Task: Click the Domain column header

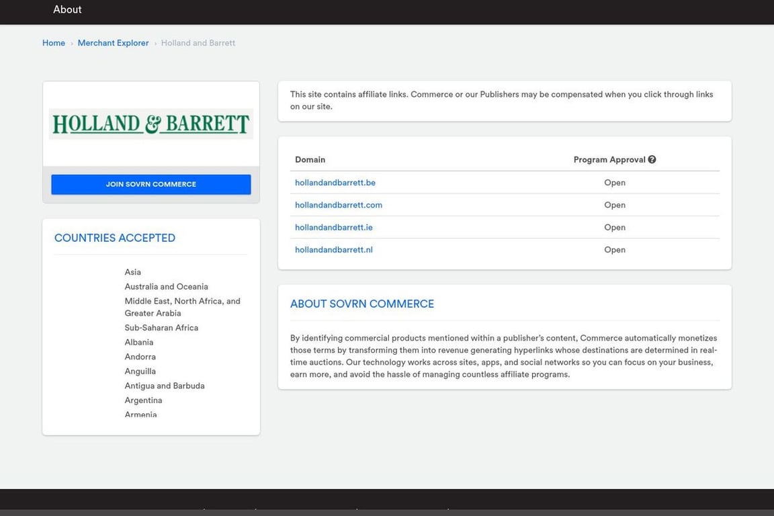Action: pos(310,159)
